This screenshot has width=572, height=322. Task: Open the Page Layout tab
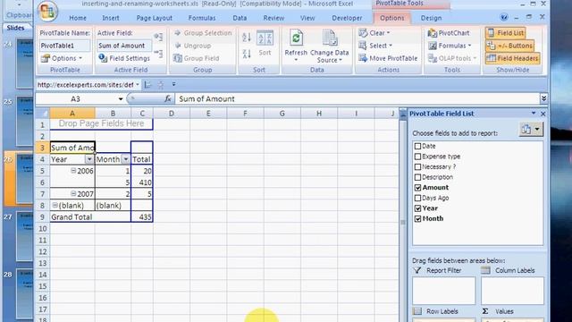click(x=154, y=18)
